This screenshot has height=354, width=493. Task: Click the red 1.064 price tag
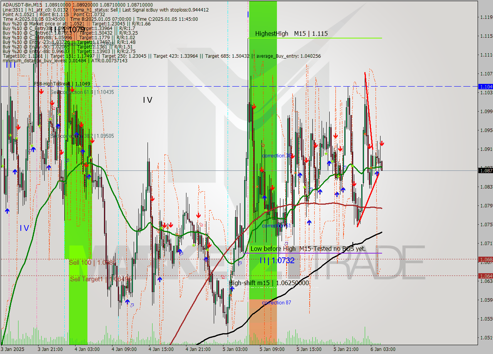pos(485,276)
